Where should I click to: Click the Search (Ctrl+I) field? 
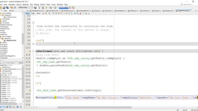[187, 4]
